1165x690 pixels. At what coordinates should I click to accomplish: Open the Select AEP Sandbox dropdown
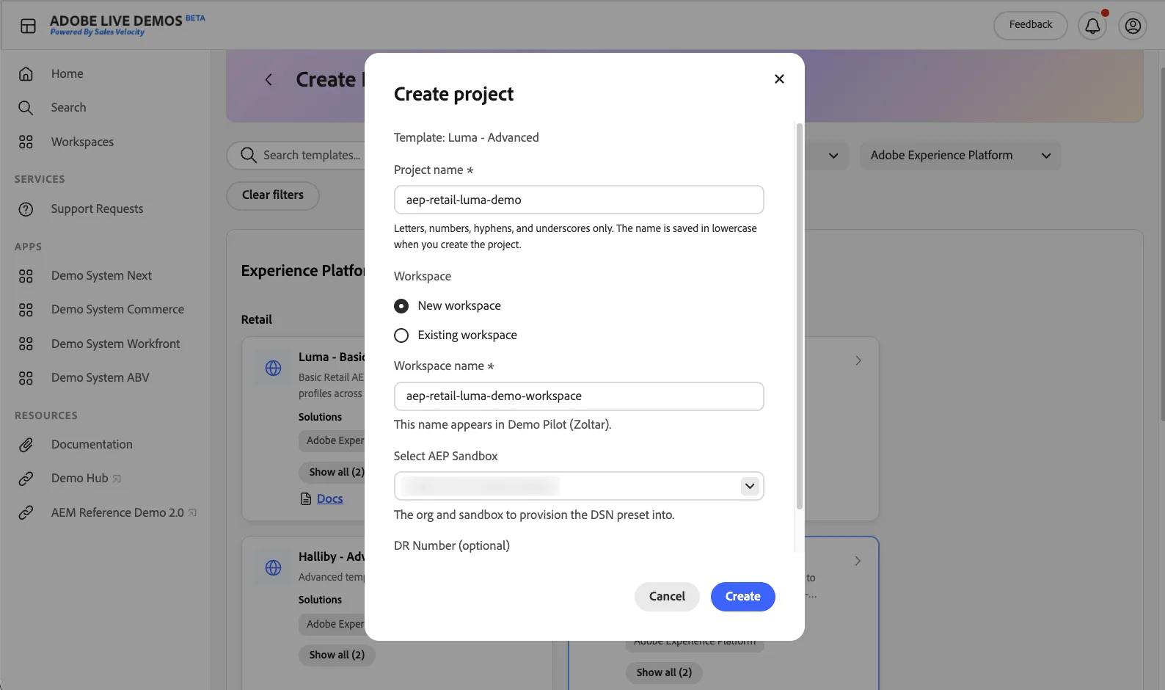pyautogui.click(x=579, y=486)
